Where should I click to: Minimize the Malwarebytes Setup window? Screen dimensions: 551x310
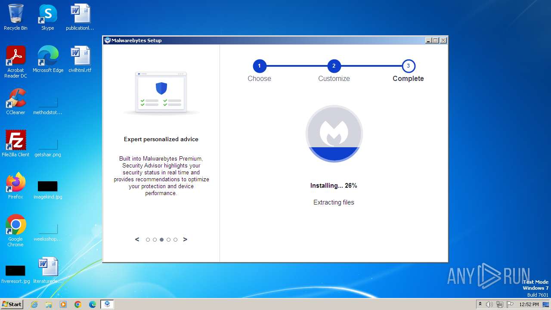click(428, 40)
